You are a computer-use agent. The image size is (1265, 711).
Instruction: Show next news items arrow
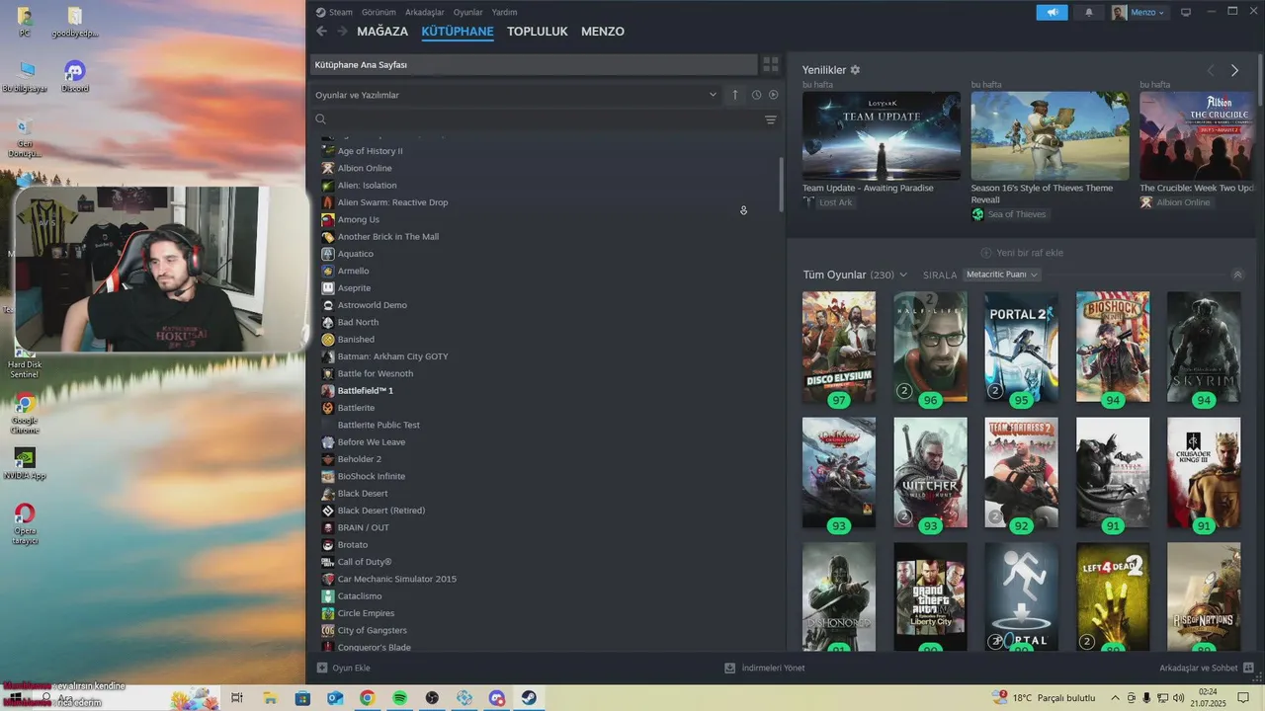1234,70
